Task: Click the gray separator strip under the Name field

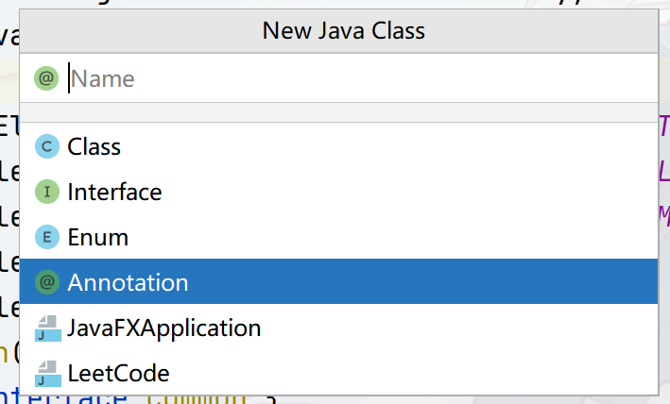Action: (x=338, y=112)
